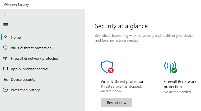Click the back arrow icon
This screenshot has height=111, width=201.
tap(6, 14)
